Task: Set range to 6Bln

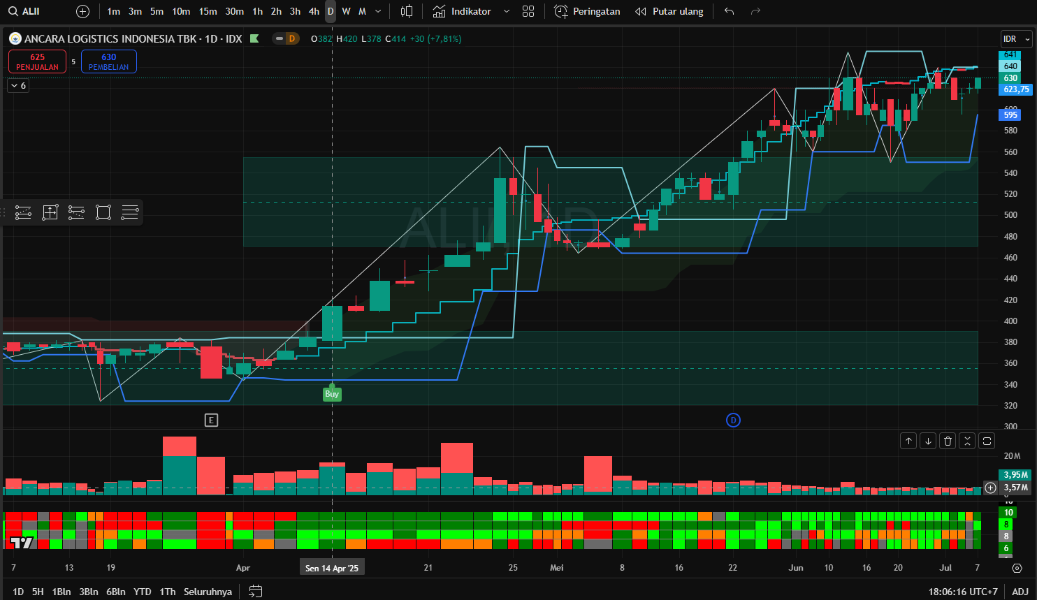Action: click(116, 592)
